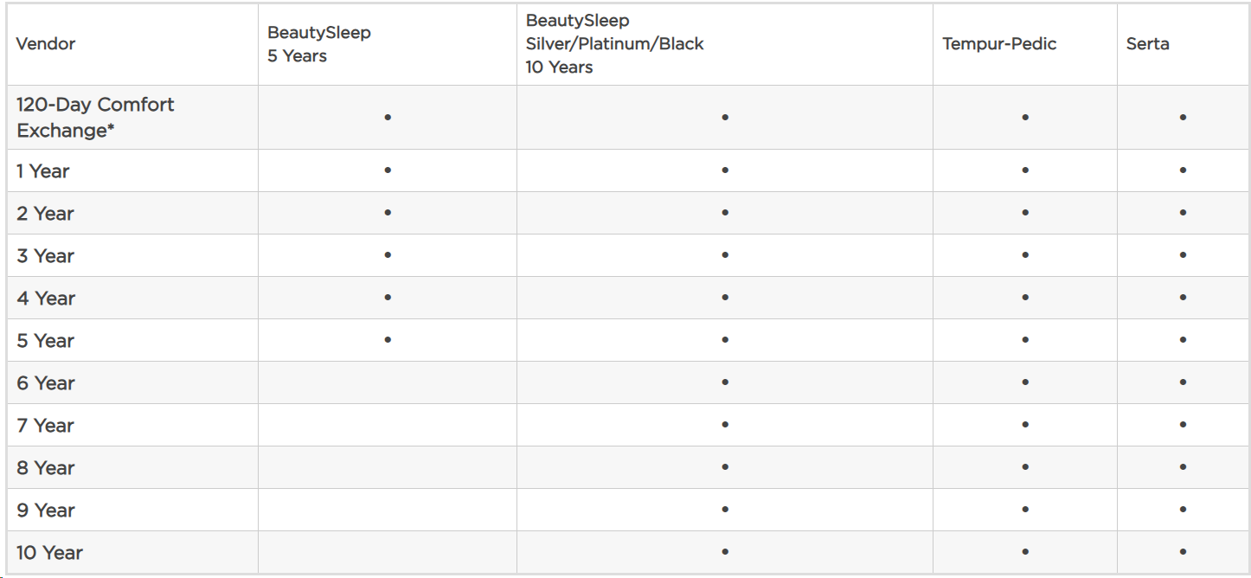Screen dimensions: 1251x578
Task: Click BeautySleep 5 Years bullet in the 2 Year row
Action: [388, 213]
